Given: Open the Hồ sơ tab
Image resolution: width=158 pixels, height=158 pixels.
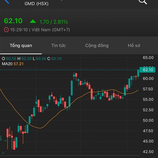Looking at the screenshot, I should [x=134, y=46].
